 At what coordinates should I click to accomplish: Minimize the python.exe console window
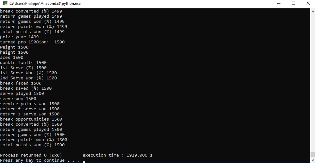tap(278, 4)
